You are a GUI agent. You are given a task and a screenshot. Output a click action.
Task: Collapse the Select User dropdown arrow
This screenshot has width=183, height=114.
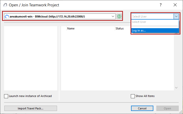click(176, 16)
